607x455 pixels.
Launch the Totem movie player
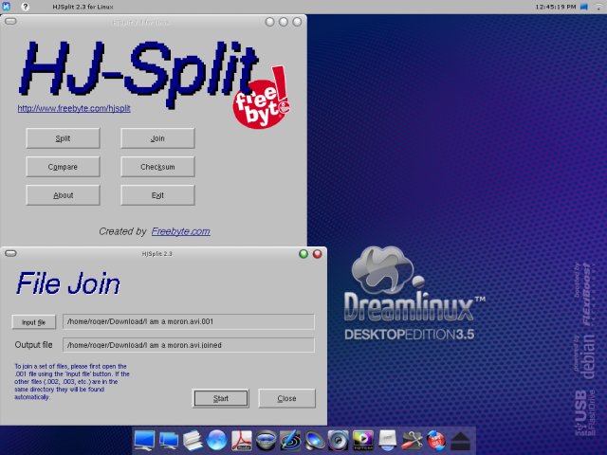click(362, 441)
